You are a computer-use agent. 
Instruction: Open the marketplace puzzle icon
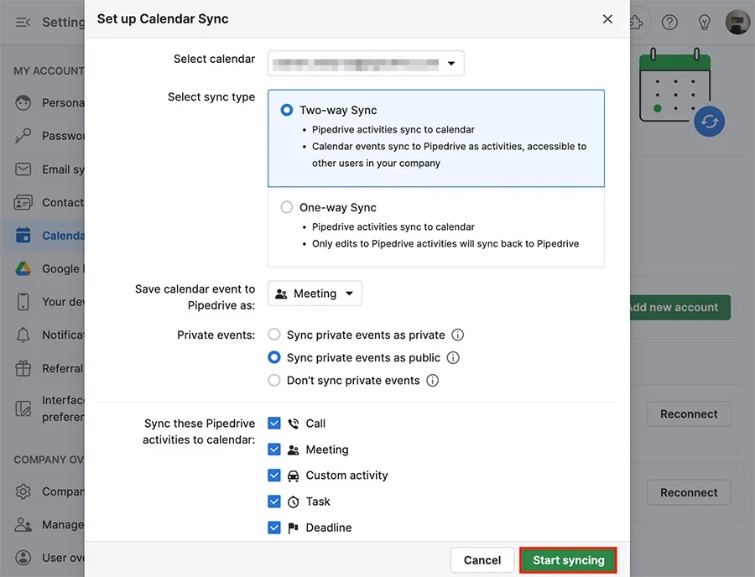637,22
